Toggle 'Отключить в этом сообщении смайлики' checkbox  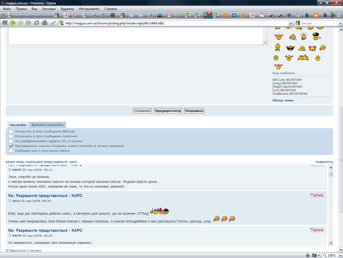[x=11, y=136]
